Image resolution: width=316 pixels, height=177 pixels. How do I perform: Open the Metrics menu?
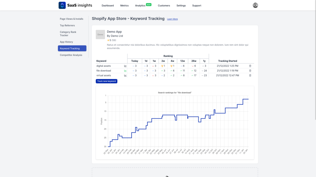(x=124, y=6)
